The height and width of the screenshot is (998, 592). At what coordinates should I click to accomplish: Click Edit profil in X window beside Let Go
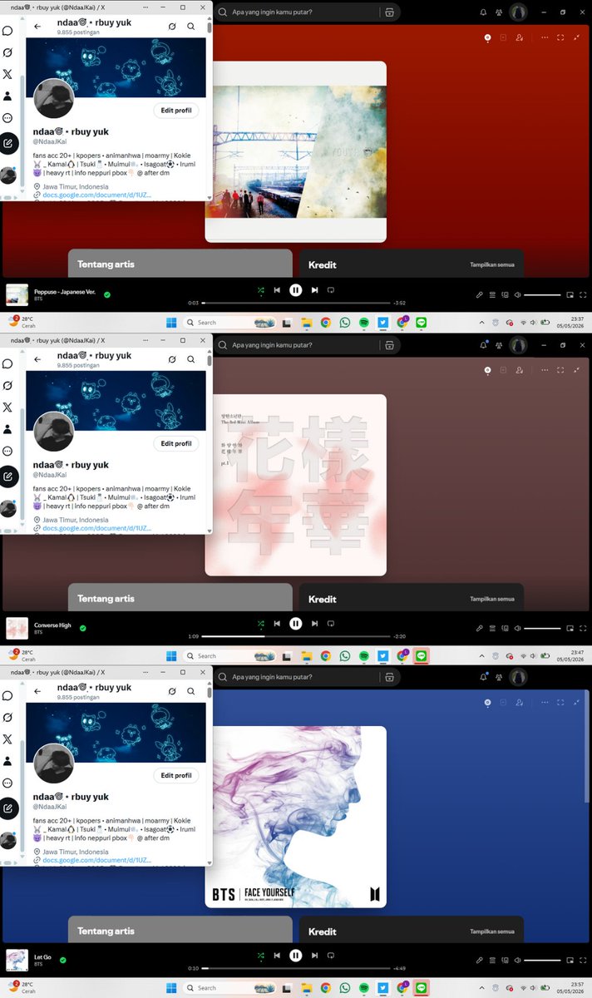click(x=176, y=776)
